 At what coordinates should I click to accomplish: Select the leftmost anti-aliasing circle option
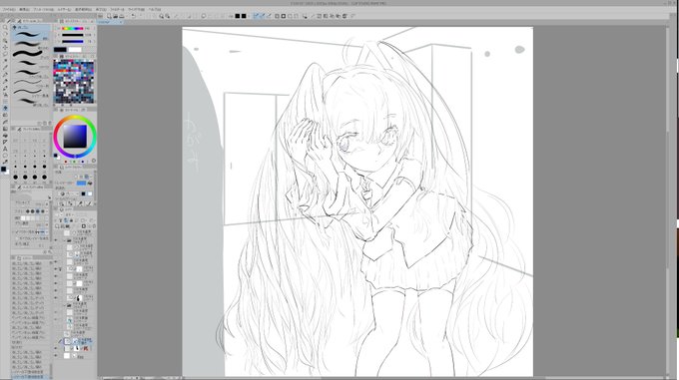(28, 211)
